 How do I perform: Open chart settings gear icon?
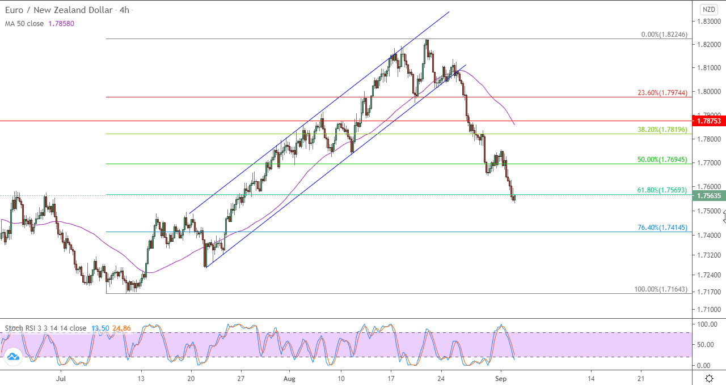pos(709,378)
